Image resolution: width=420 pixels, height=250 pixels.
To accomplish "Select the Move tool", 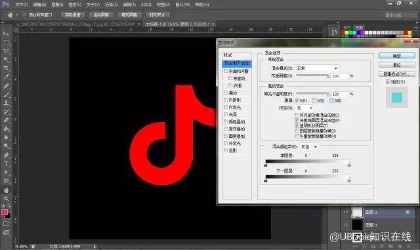I will (x=6, y=33).
